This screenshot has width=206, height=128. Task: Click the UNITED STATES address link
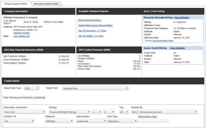coord(21,33)
